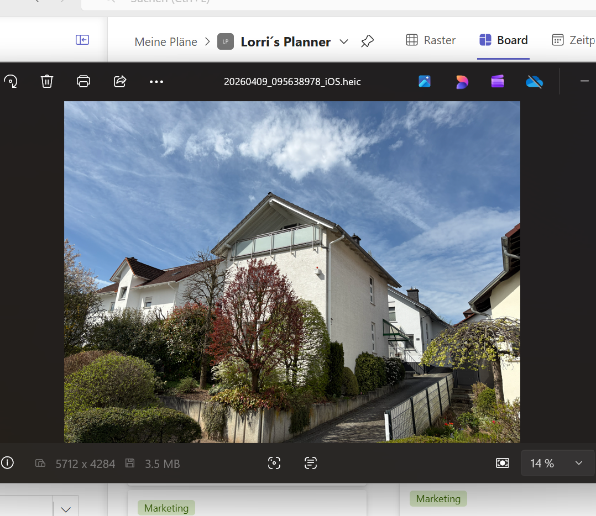596x516 pixels.
Task: Switch to the Raster view tab
Action: tap(431, 40)
